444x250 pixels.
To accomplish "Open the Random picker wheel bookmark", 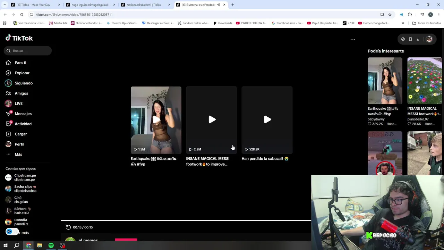I will tap(193, 23).
